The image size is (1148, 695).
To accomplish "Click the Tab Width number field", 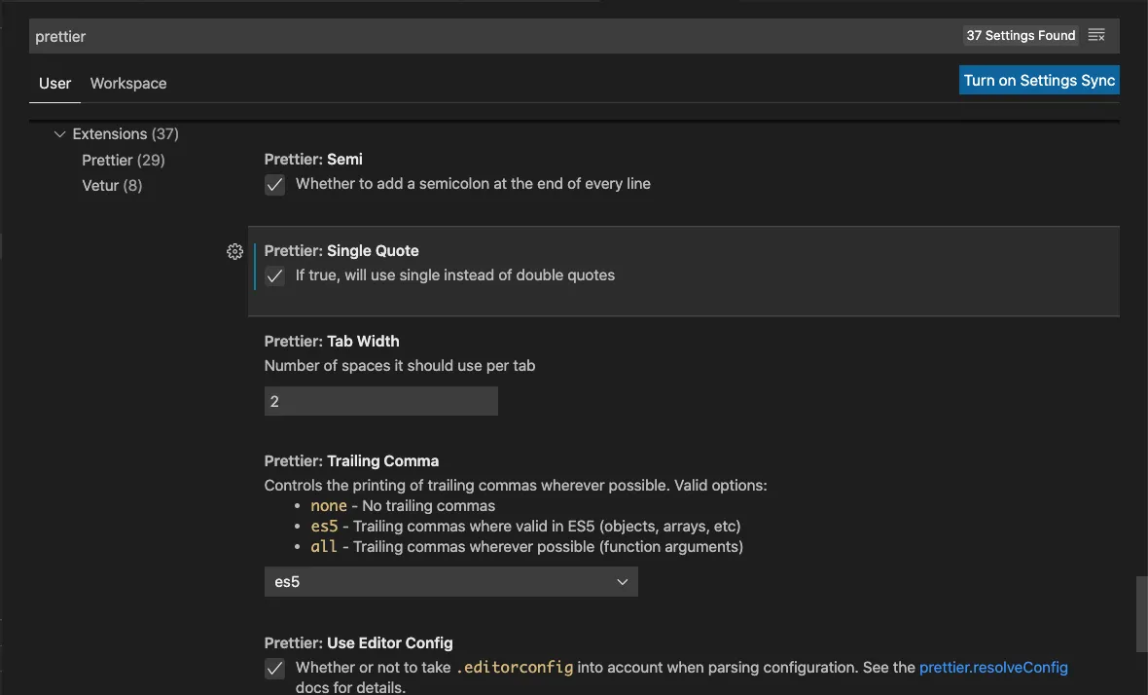I will pos(380,401).
